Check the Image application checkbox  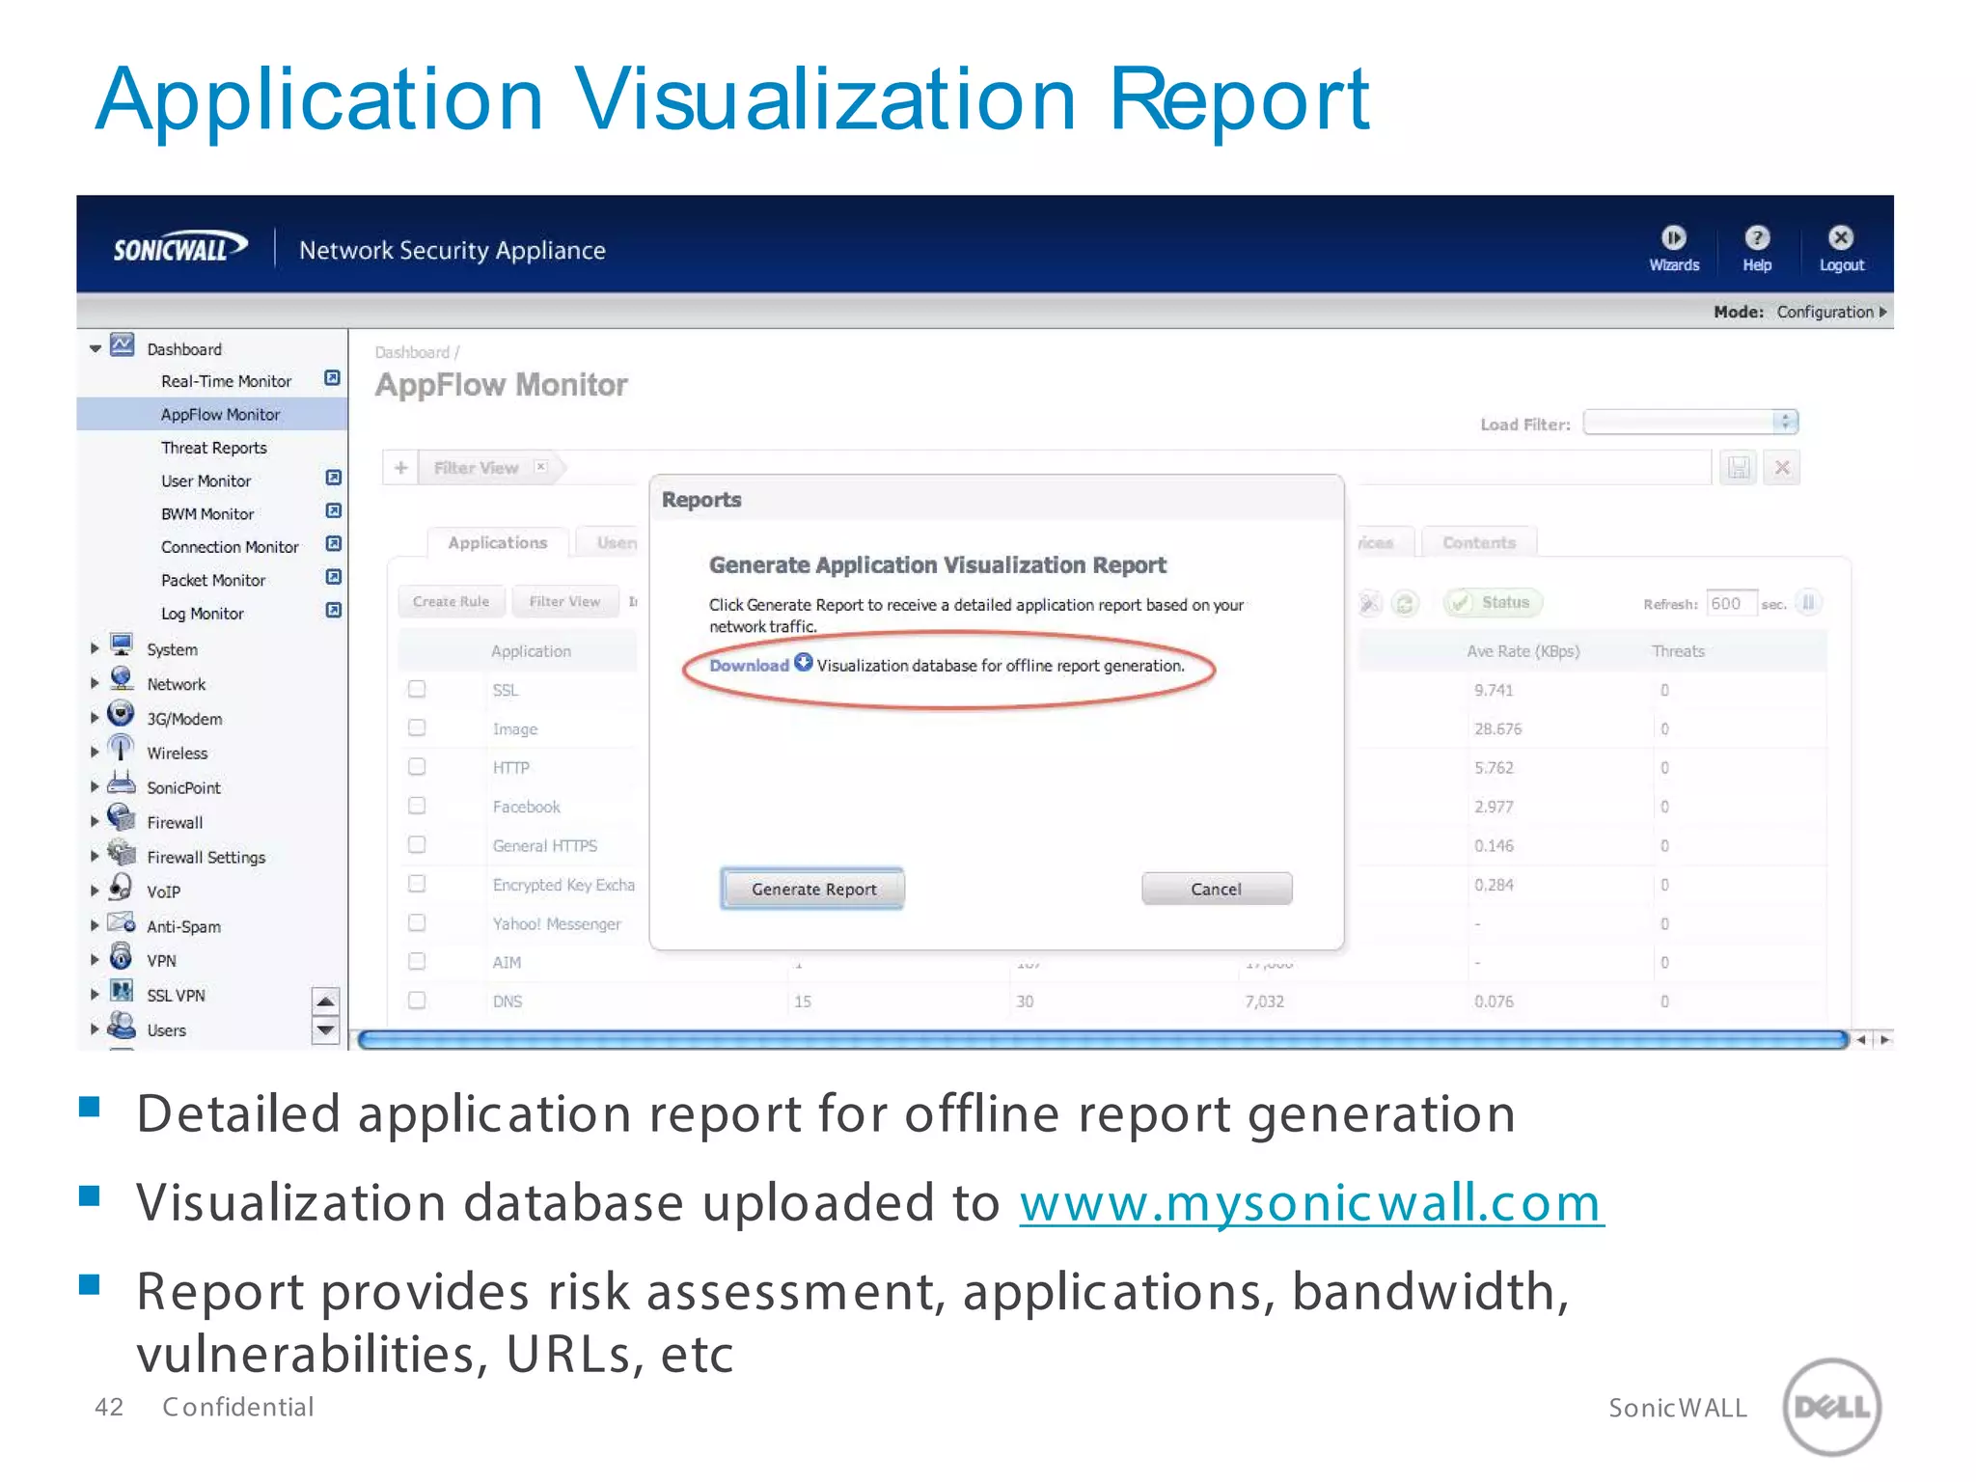tap(417, 727)
